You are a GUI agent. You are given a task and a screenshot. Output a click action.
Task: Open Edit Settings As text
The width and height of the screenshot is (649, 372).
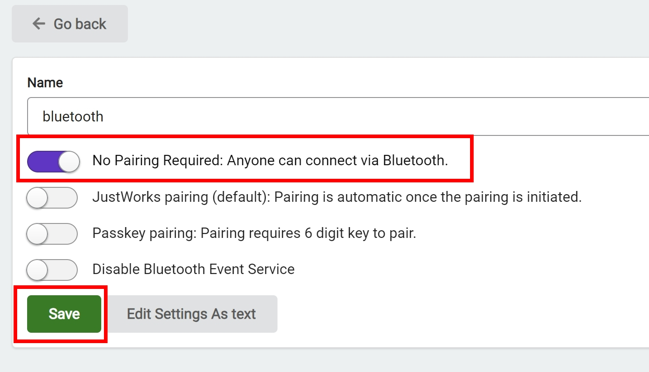click(191, 314)
